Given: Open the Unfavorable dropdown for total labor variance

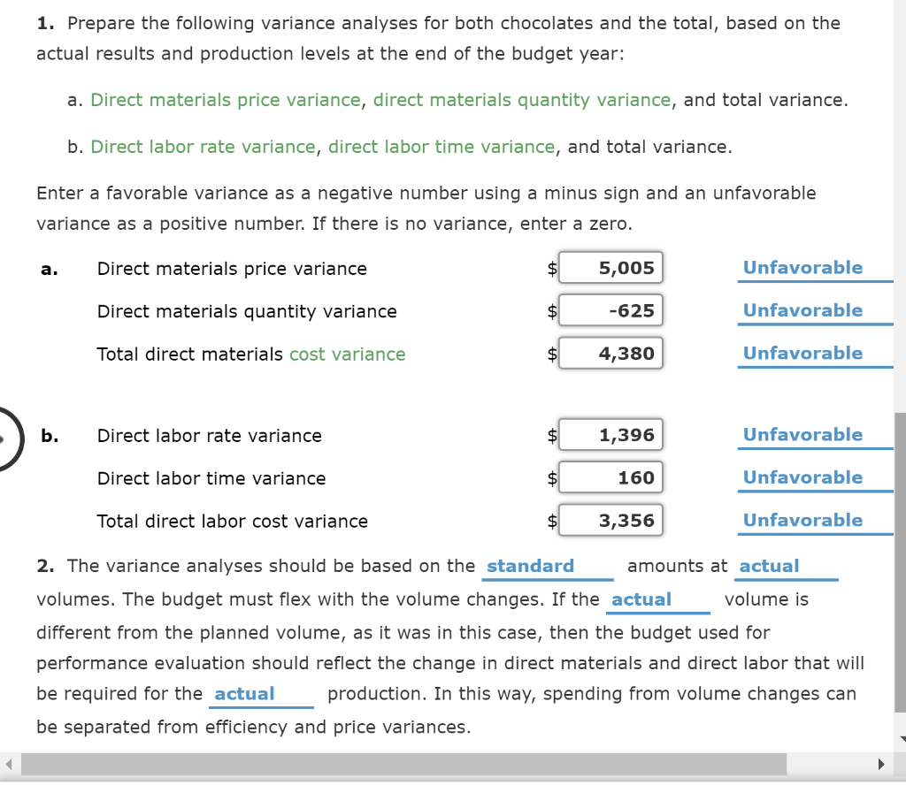Looking at the screenshot, I should (803, 520).
